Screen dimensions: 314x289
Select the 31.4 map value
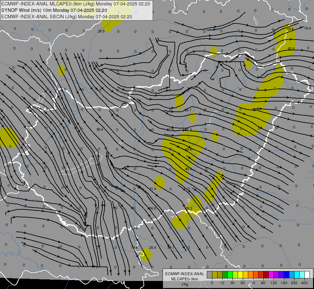[x=153, y=189]
